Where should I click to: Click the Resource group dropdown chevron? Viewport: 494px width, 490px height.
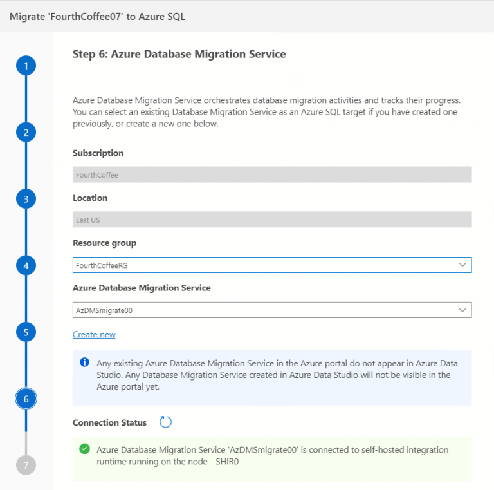pos(462,265)
